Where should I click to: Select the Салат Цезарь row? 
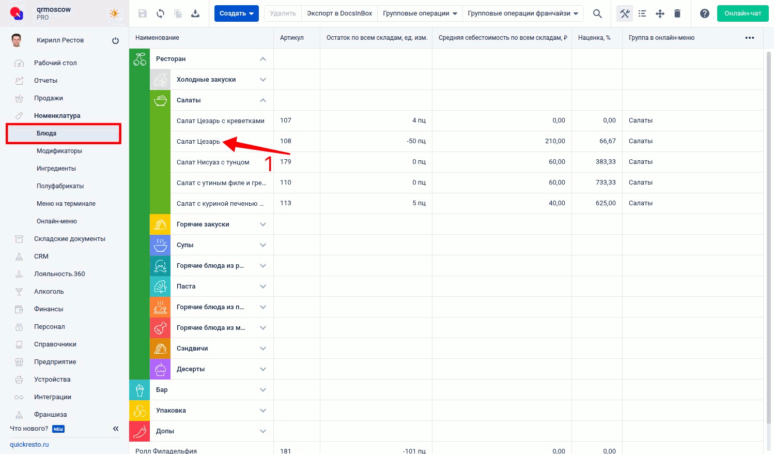point(198,142)
